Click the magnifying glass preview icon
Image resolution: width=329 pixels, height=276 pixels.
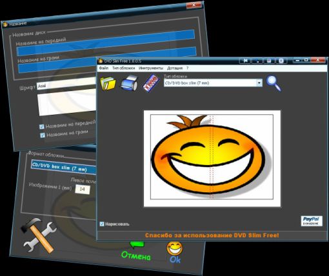(274, 83)
